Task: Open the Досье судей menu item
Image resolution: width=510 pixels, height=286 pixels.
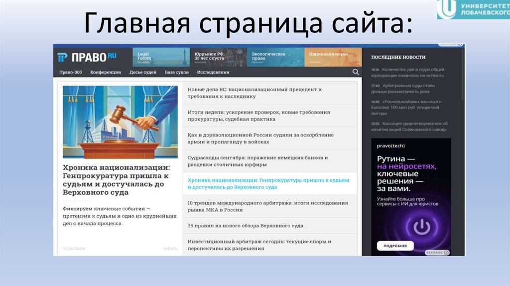Action: [x=143, y=72]
